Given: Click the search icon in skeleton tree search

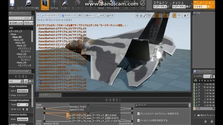Looking at the screenshot, I should coord(32,18).
